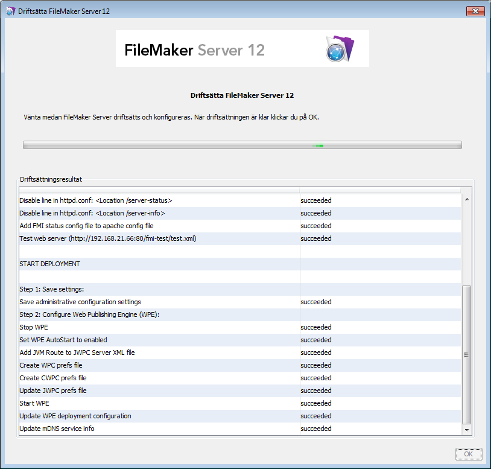The height and width of the screenshot is (469, 491).
Task: Select 'Update WPE deployment configuration' row
Action: click(x=240, y=416)
